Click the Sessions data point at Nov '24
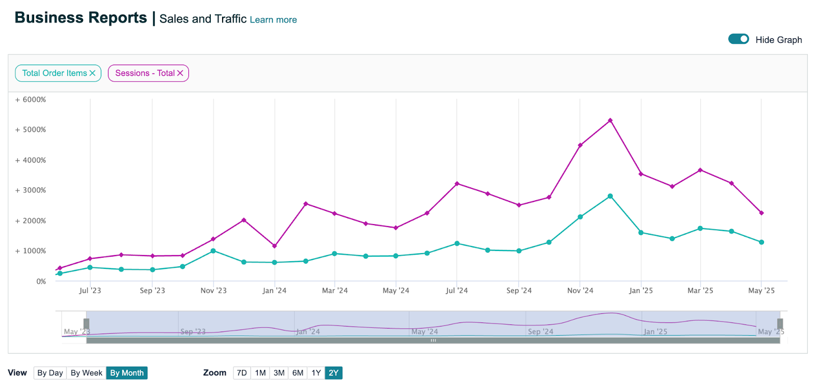Viewport: 815px width, 386px height. [x=580, y=146]
